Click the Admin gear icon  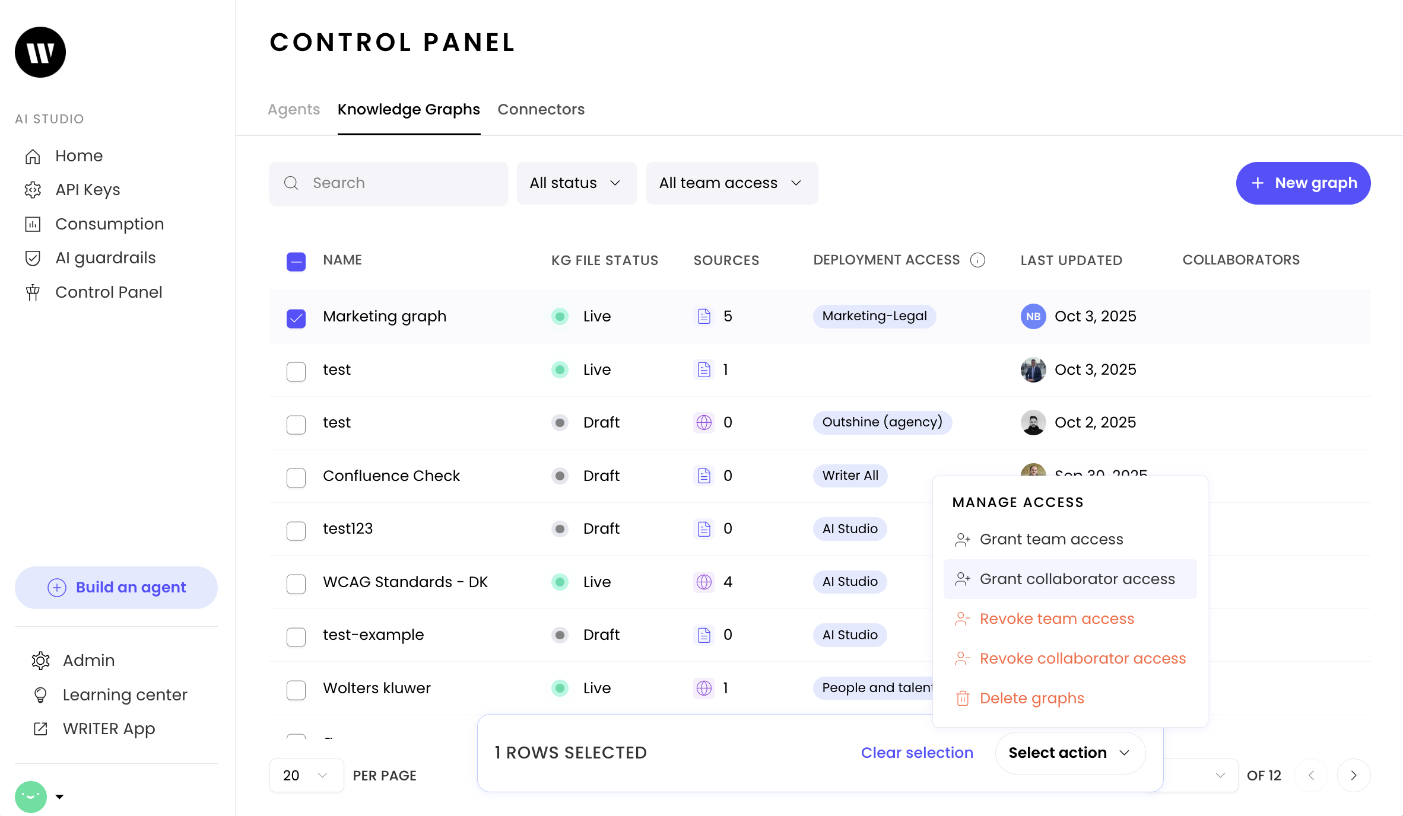click(40, 661)
